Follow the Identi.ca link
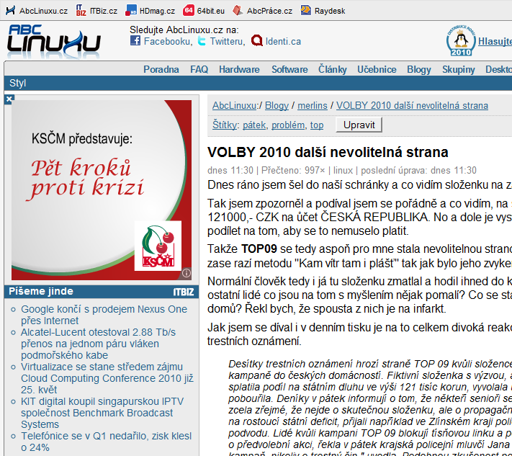This screenshot has height=456, width=512. tap(283, 42)
